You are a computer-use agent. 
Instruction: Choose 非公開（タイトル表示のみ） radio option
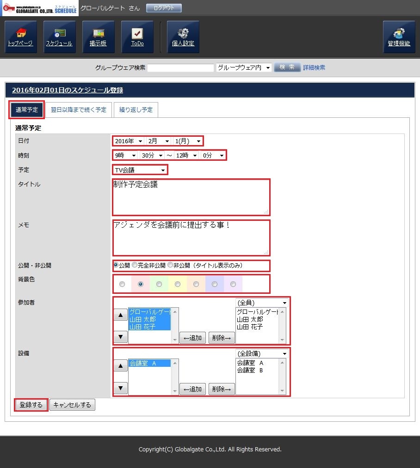coord(170,265)
